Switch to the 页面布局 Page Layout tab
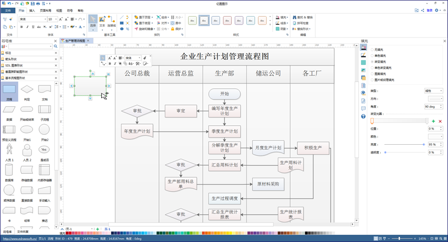The image size is (448, 242). (x=45, y=11)
